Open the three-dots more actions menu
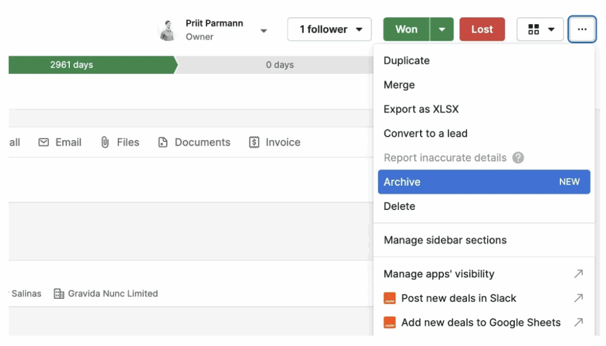The image size is (606, 346). point(582,30)
